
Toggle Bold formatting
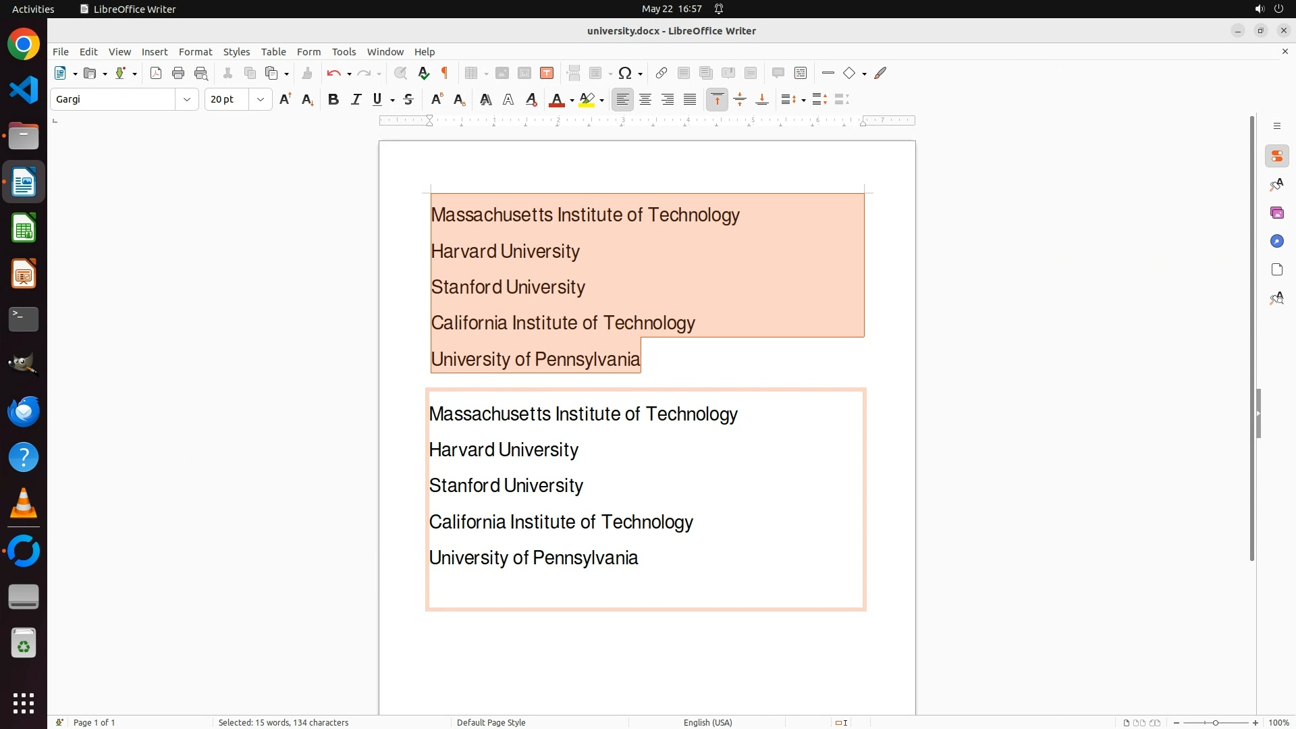pyautogui.click(x=333, y=100)
